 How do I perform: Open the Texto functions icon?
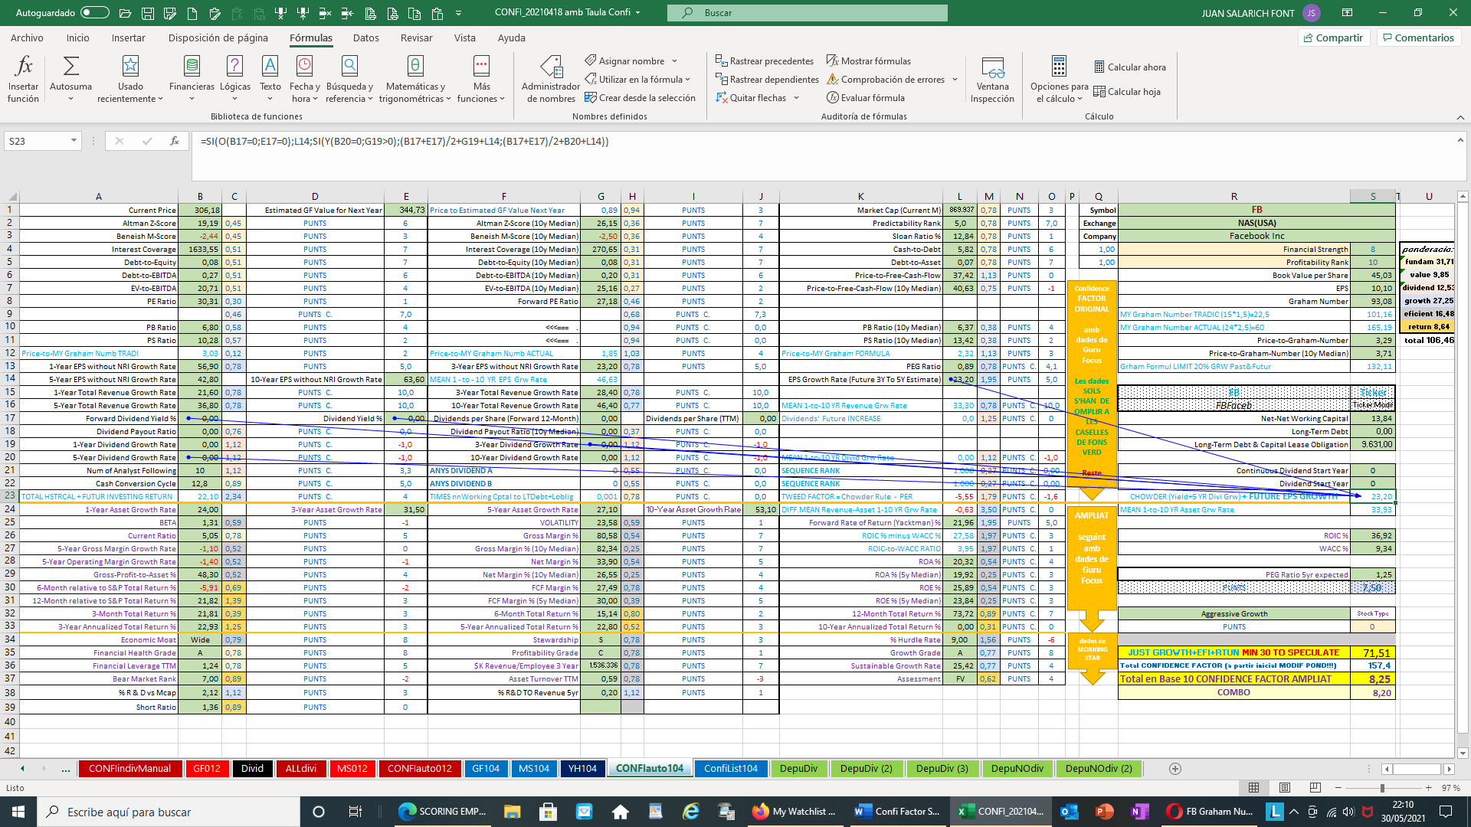[270, 78]
